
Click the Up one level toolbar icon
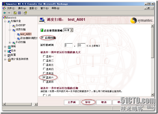tap(15, 13)
